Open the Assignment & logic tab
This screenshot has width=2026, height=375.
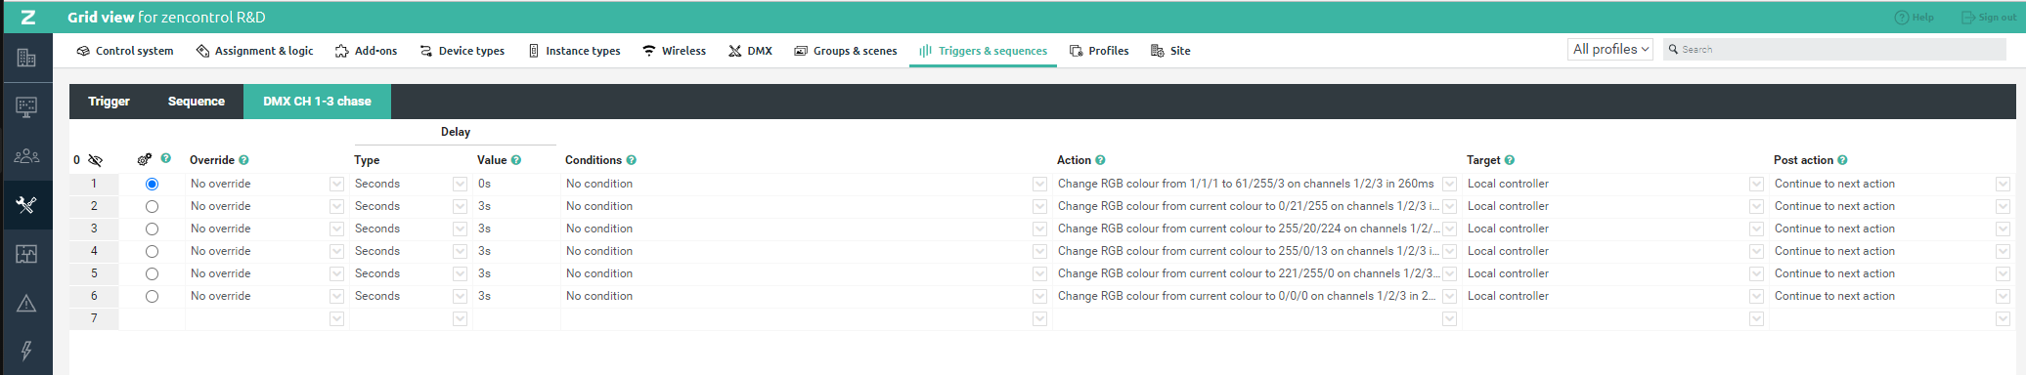tap(254, 51)
